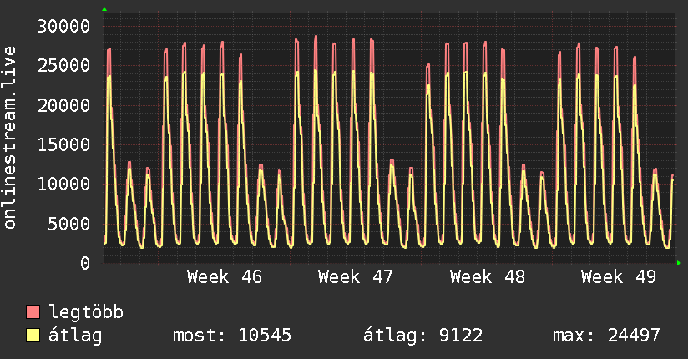Viewport: 688px width, 359px height.
Task: Click the 10000 y-axis tick label
Action: pyautogui.click(x=65, y=184)
